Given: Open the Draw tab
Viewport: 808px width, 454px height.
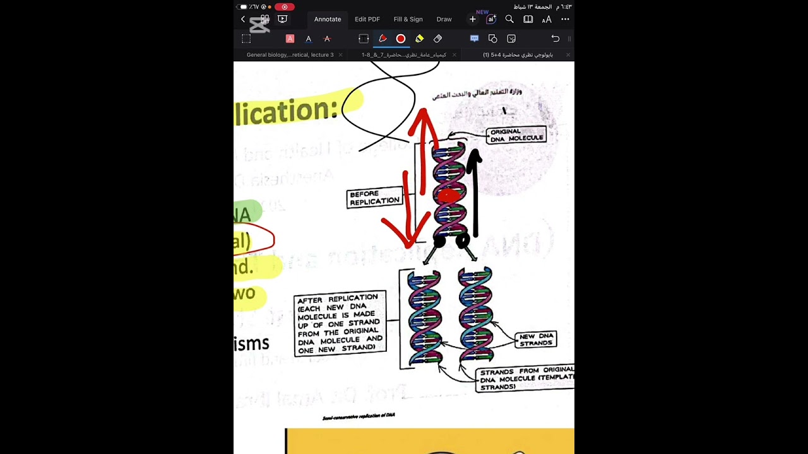Looking at the screenshot, I should (444, 20).
